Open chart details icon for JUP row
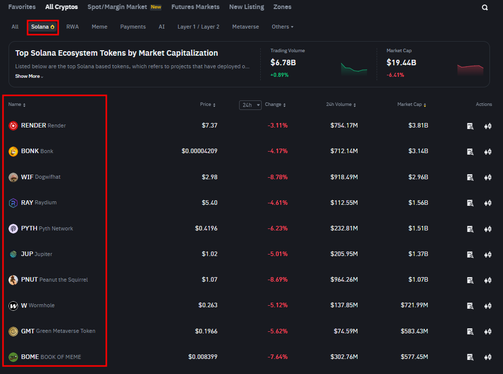Viewport: 503px width, 374px height. pos(470,255)
